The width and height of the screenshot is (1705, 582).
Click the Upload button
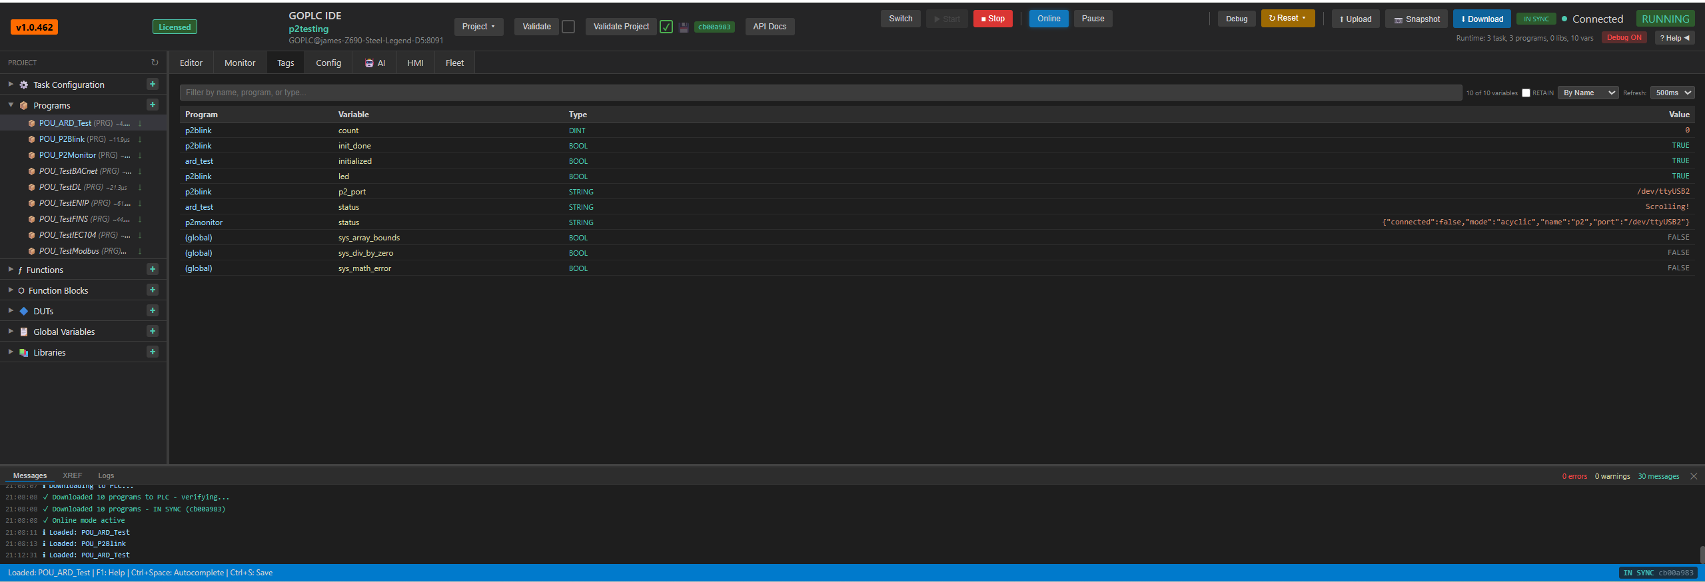1355,19
